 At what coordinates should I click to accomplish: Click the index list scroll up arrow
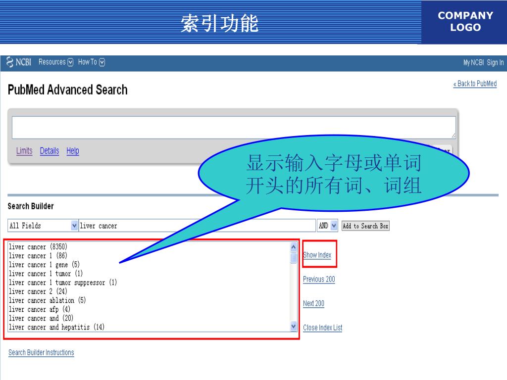(294, 247)
